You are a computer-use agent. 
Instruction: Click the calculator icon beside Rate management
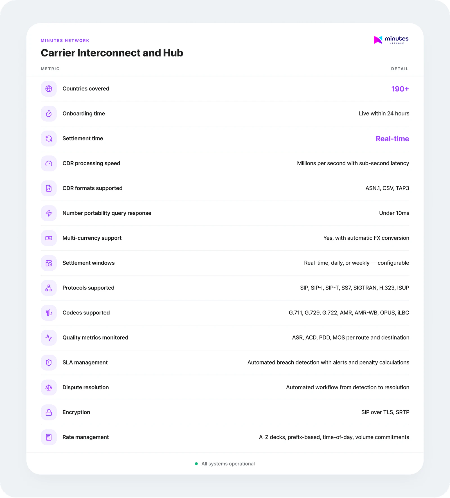pos(49,437)
